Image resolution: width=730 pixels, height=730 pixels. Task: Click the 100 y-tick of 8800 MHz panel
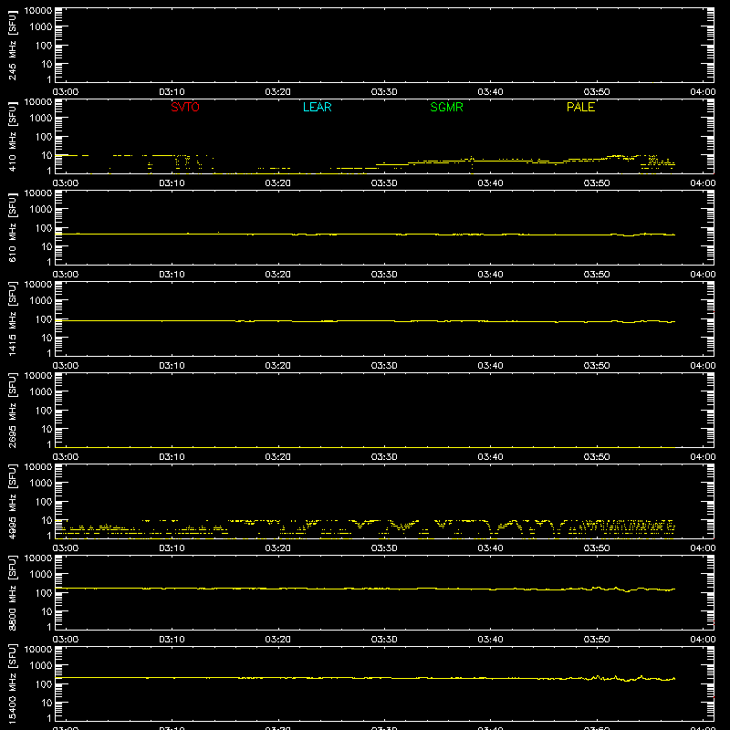click(44, 593)
